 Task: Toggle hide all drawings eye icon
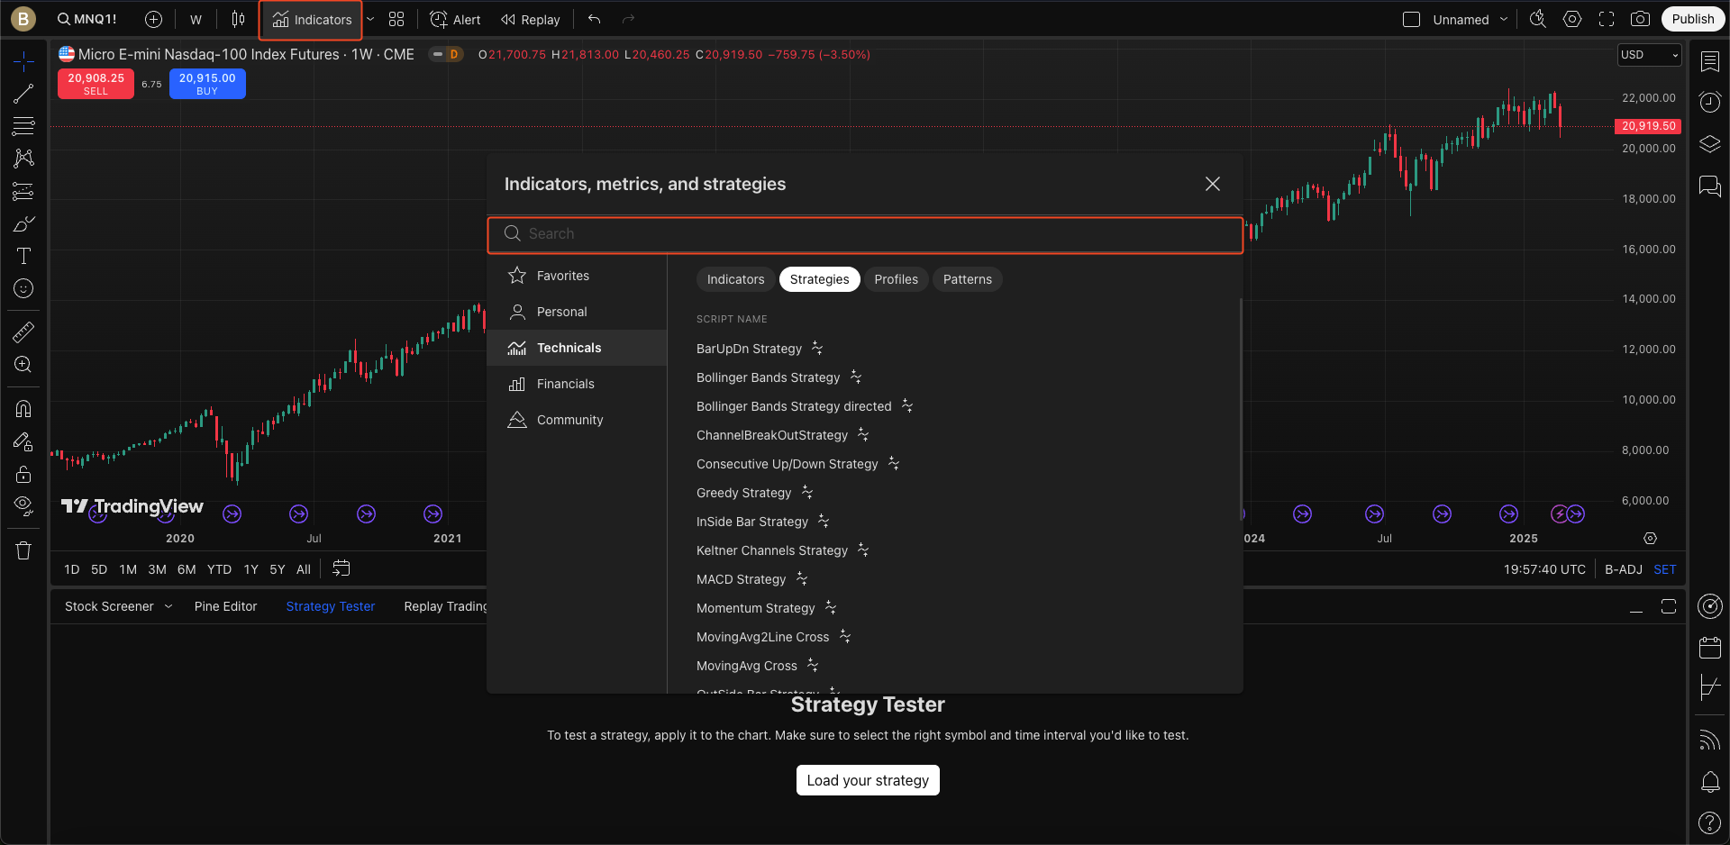(23, 504)
